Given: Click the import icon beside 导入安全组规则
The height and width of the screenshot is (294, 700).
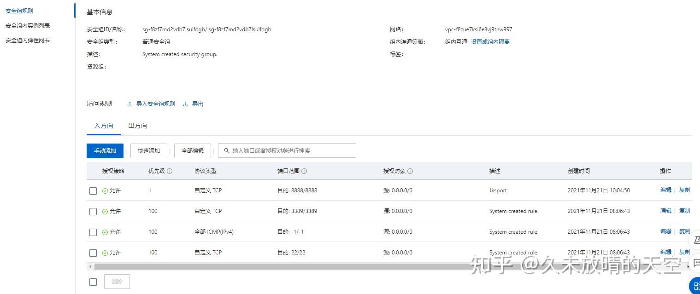Looking at the screenshot, I should tap(130, 104).
